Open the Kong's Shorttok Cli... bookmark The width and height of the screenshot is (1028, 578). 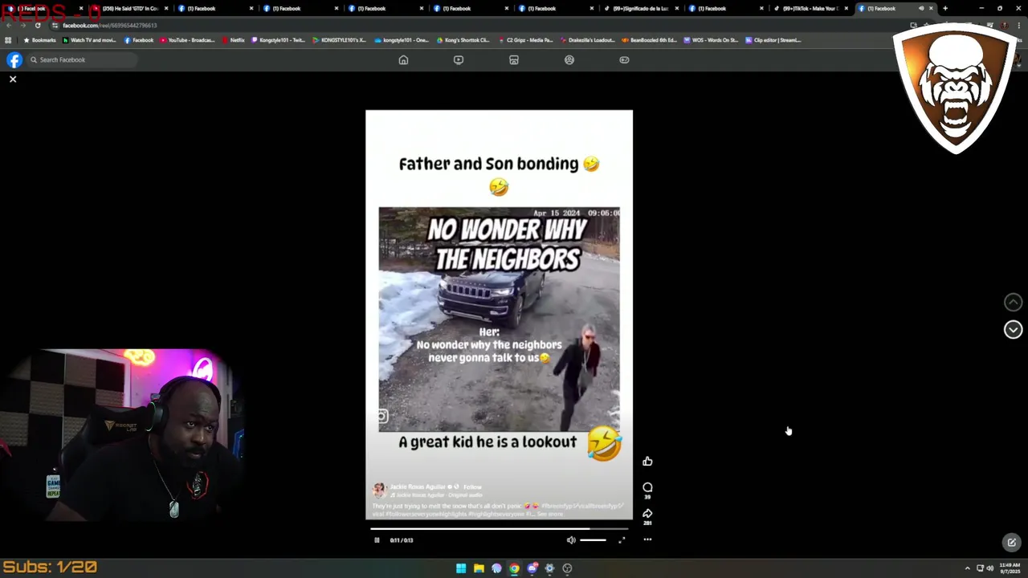(x=463, y=40)
